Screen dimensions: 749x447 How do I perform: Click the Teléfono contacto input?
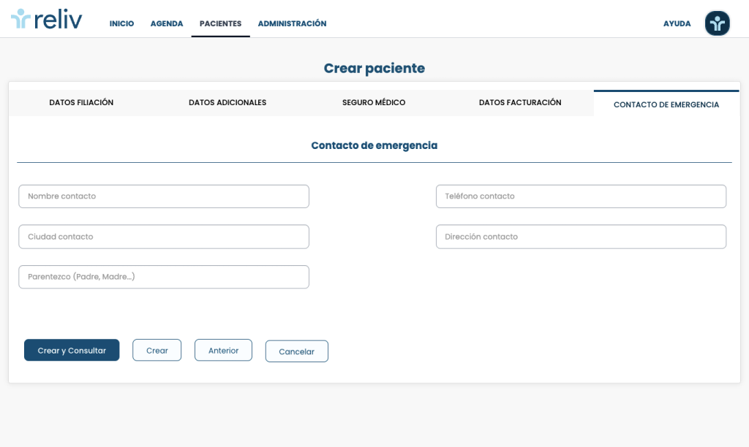581,196
